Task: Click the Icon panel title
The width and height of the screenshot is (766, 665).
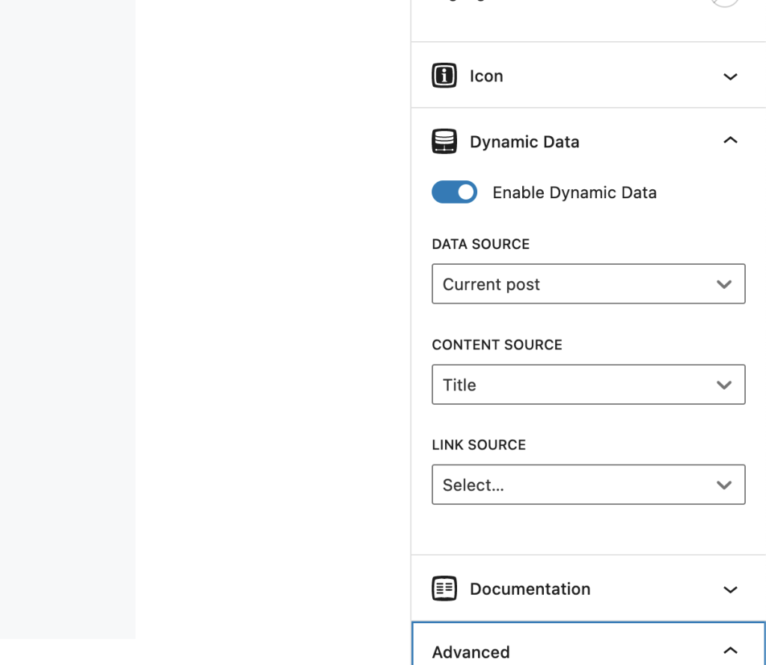Action: (486, 76)
